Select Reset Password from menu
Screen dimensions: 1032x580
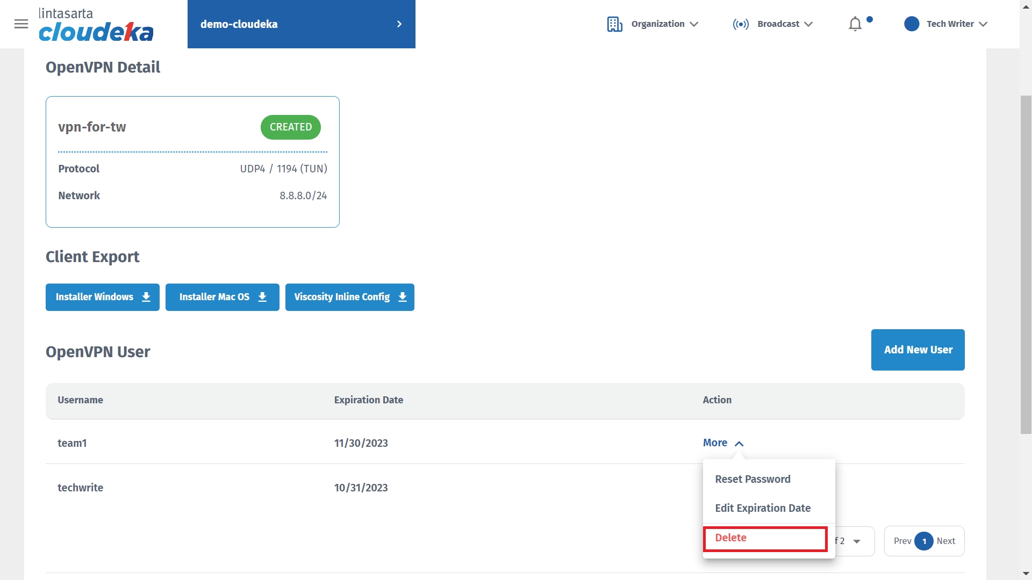(x=752, y=479)
